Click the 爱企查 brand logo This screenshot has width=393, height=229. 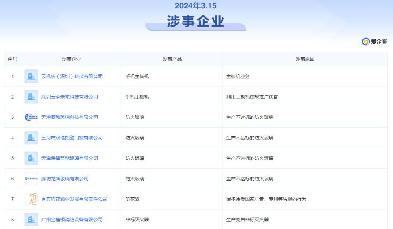coord(374,41)
